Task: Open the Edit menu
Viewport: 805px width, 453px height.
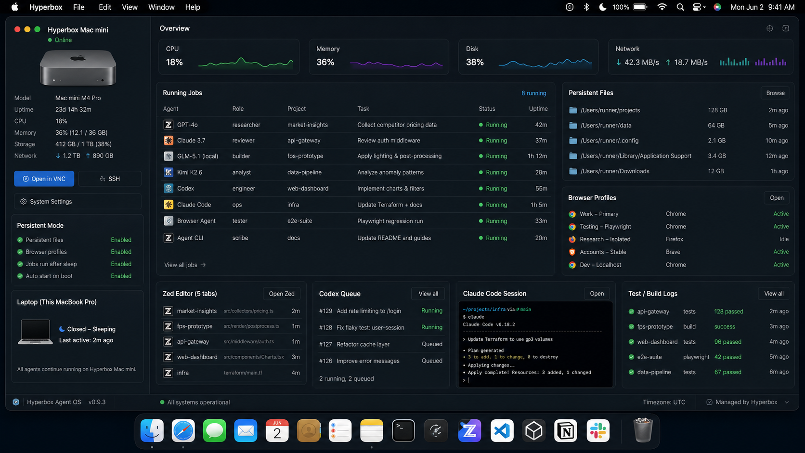Action: [105, 7]
